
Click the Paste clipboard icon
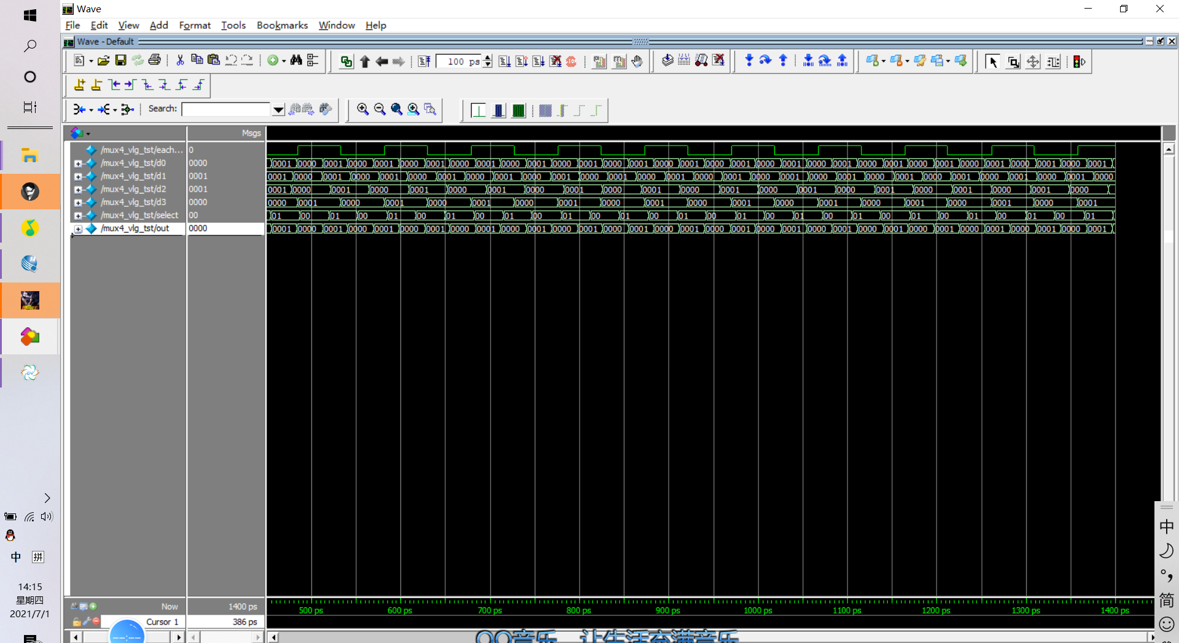(214, 60)
